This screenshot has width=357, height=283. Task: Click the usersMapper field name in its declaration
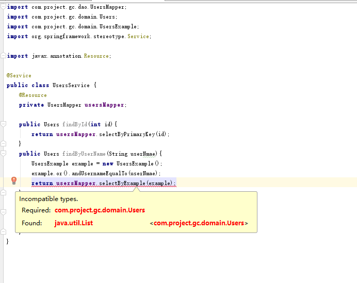pos(104,105)
